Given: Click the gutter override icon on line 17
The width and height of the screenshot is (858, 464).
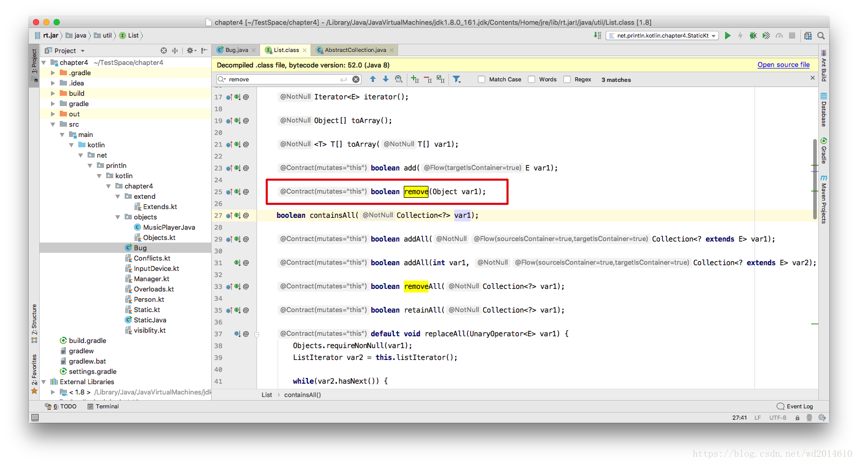Looking at the screenshot, I should coord(229,97).
